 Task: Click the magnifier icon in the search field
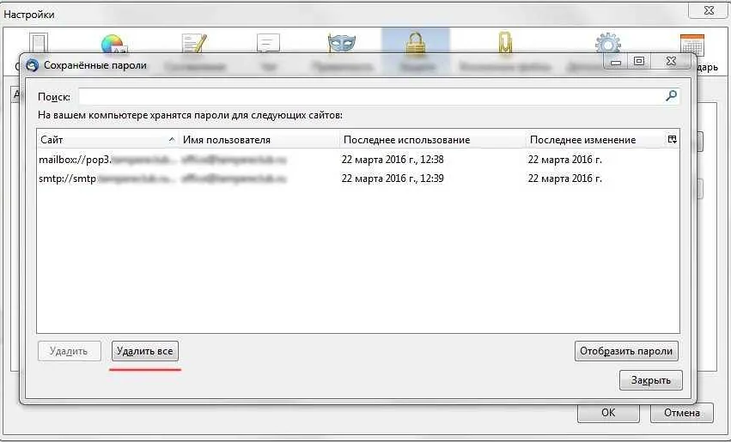(x=671, y=96)
